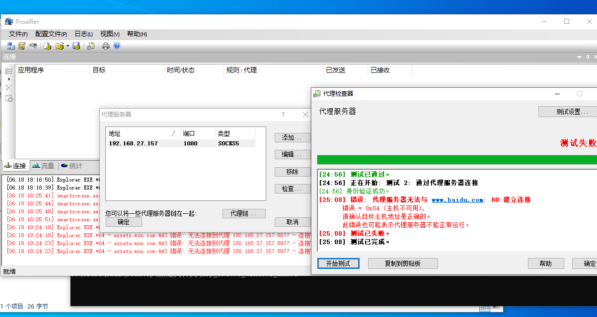The height and width of the screenshot is (317, 597).
Task: Click the ? help button of 代理服务器 dialog
Action: (x=283, y=115)
